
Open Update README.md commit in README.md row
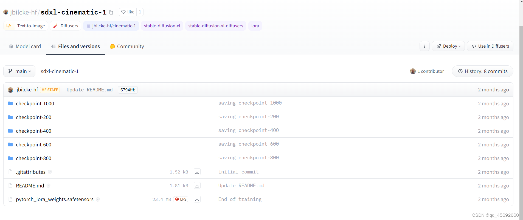pyautogui.click(x=241, y=186)
